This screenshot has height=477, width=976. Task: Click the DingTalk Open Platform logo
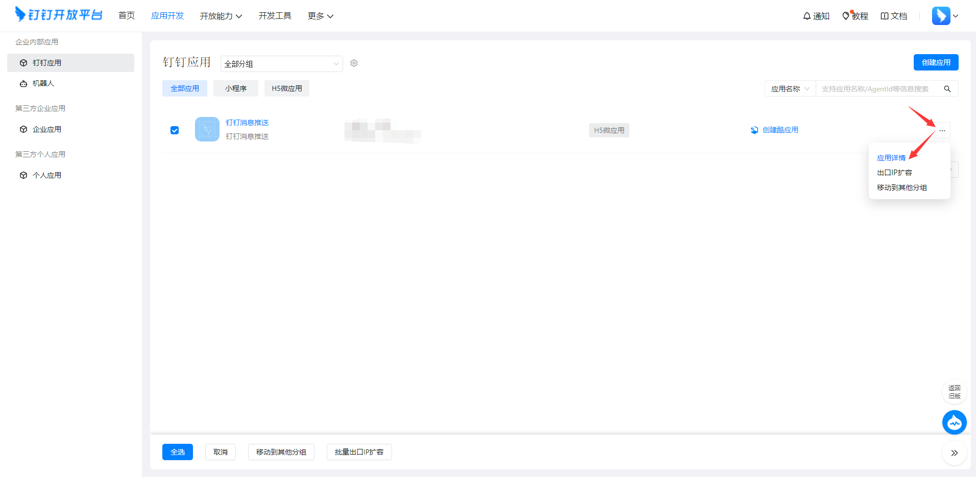(59, 14)
